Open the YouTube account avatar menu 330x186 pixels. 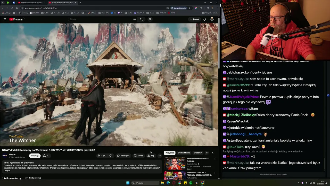click(212, 19)
